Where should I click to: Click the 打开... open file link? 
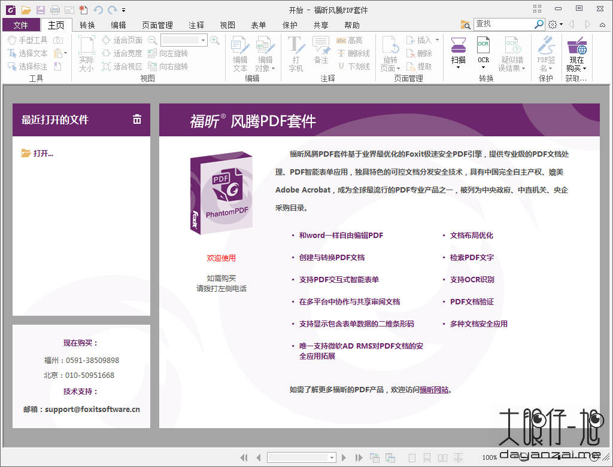pyautogui.click(x=38, y=153)
